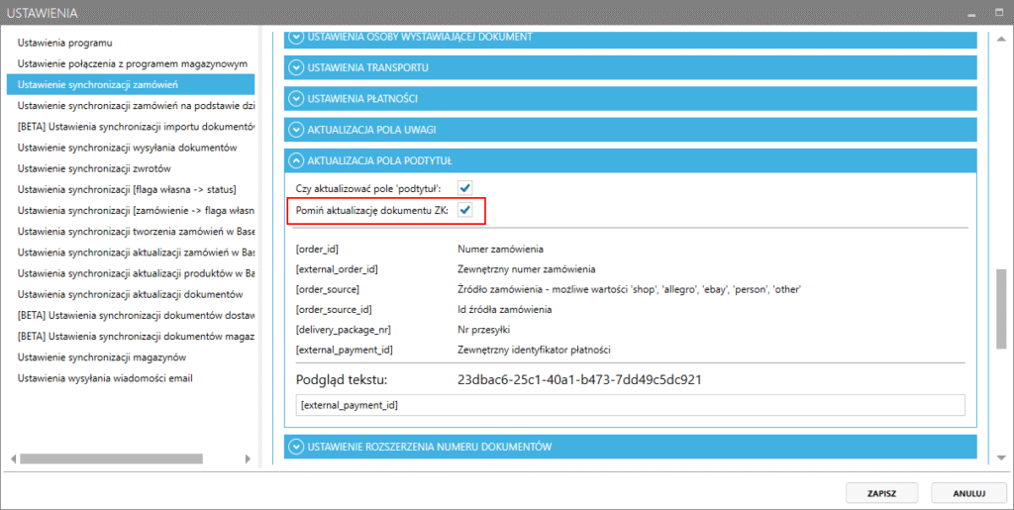Toggle 'Czy aktualizować pole podtytuł' checkbox
The width and height of the screenshot is (1014, 510).
[x=464, y=187]
